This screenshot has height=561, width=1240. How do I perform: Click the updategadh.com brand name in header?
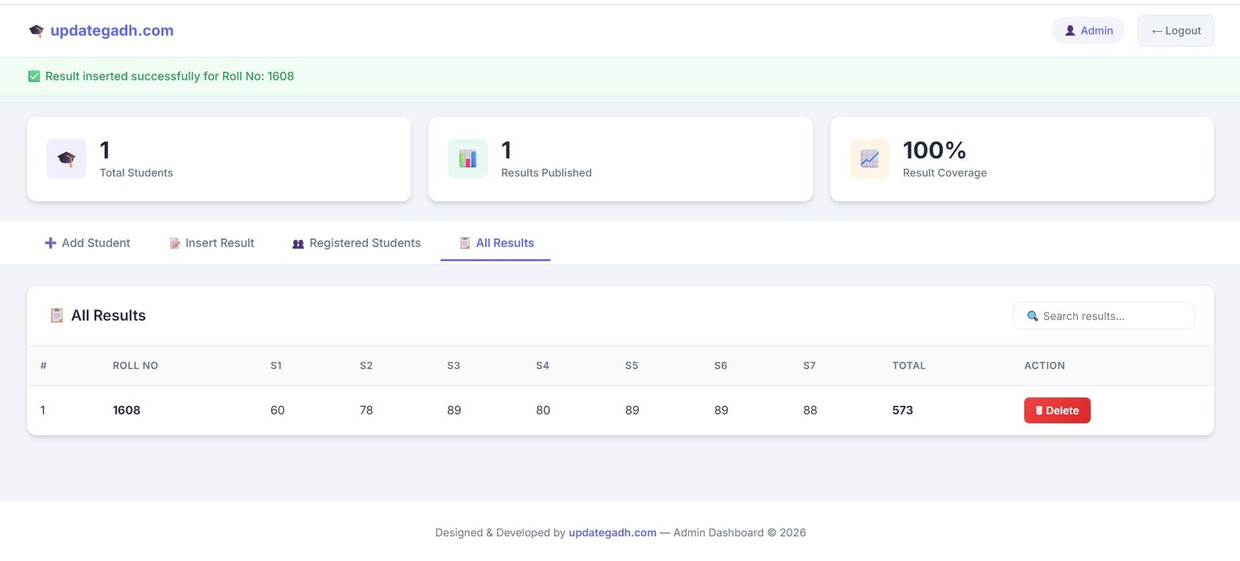(112, 31)
